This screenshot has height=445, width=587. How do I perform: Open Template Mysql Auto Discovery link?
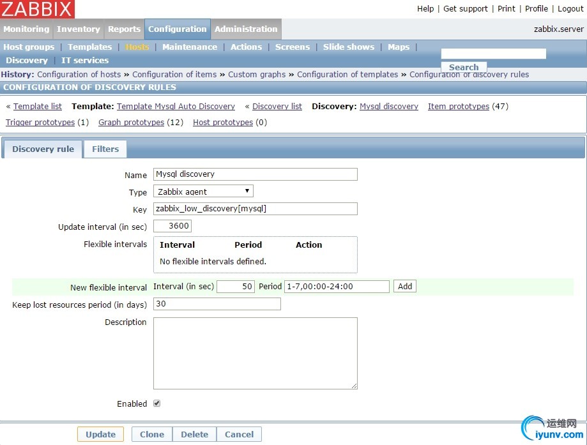point(176,106)
